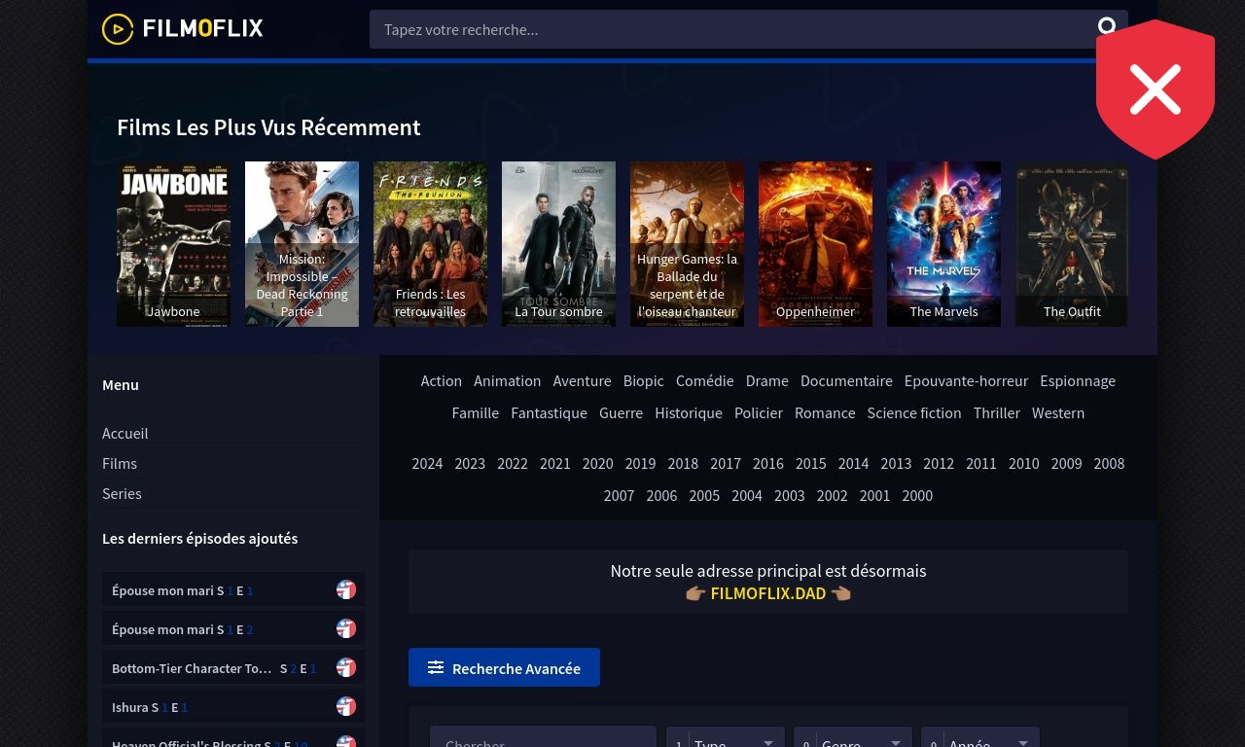Click the FilmoFlix logo play icon
The width and height of the screenshot is (1245, 747).
[x=118, y=29]
